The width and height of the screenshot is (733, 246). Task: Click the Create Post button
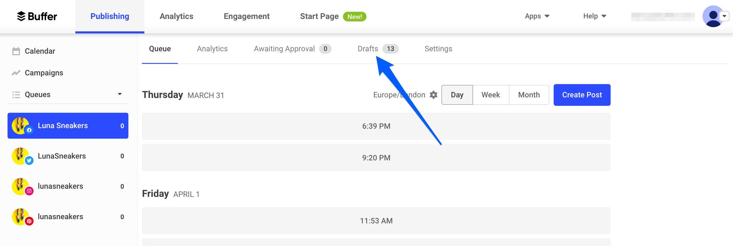pyautogui.click(x=582, y=95)
